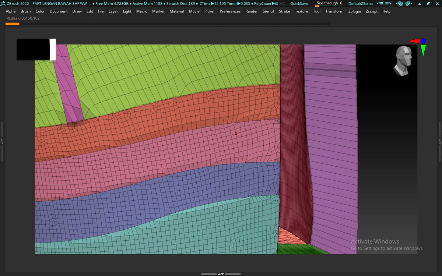Click the black-and-white thumbnail preview box
The height and width of the screenshot is (276, 442).
click(36, 49)
